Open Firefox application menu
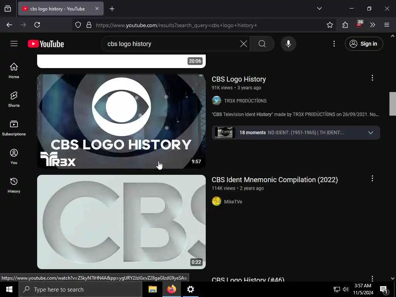The height and width of the screenshot is (297, 396). 387,25
